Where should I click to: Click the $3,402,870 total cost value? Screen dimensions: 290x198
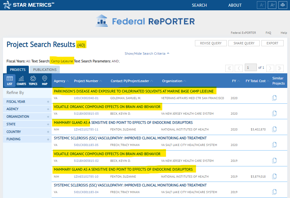258,129
